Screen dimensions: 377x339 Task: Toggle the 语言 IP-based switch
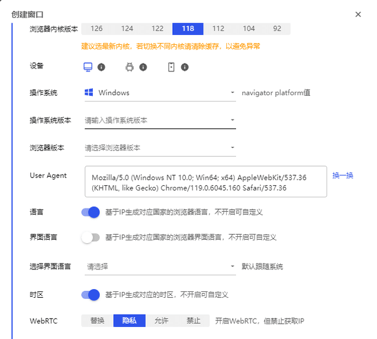(x=90, y=212)
